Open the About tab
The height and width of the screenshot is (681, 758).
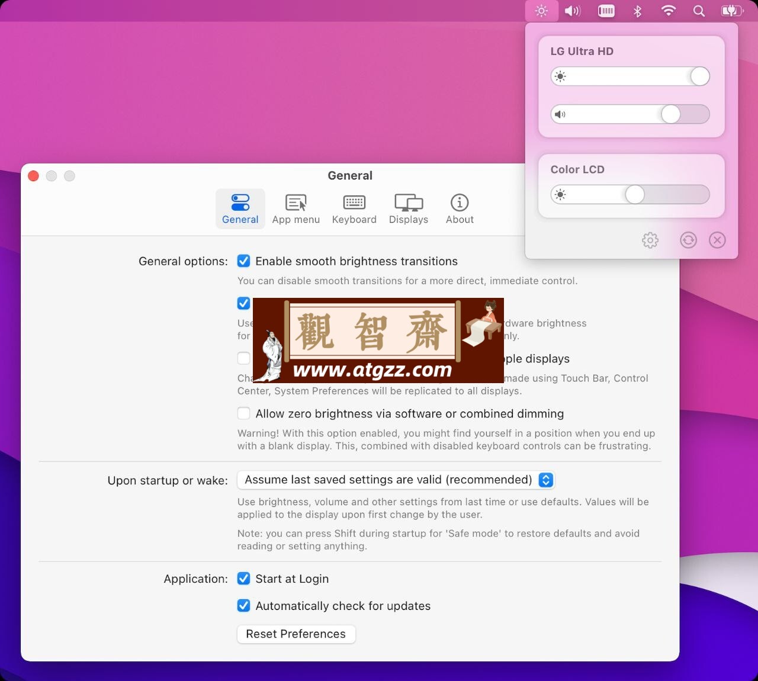[460, 209]
